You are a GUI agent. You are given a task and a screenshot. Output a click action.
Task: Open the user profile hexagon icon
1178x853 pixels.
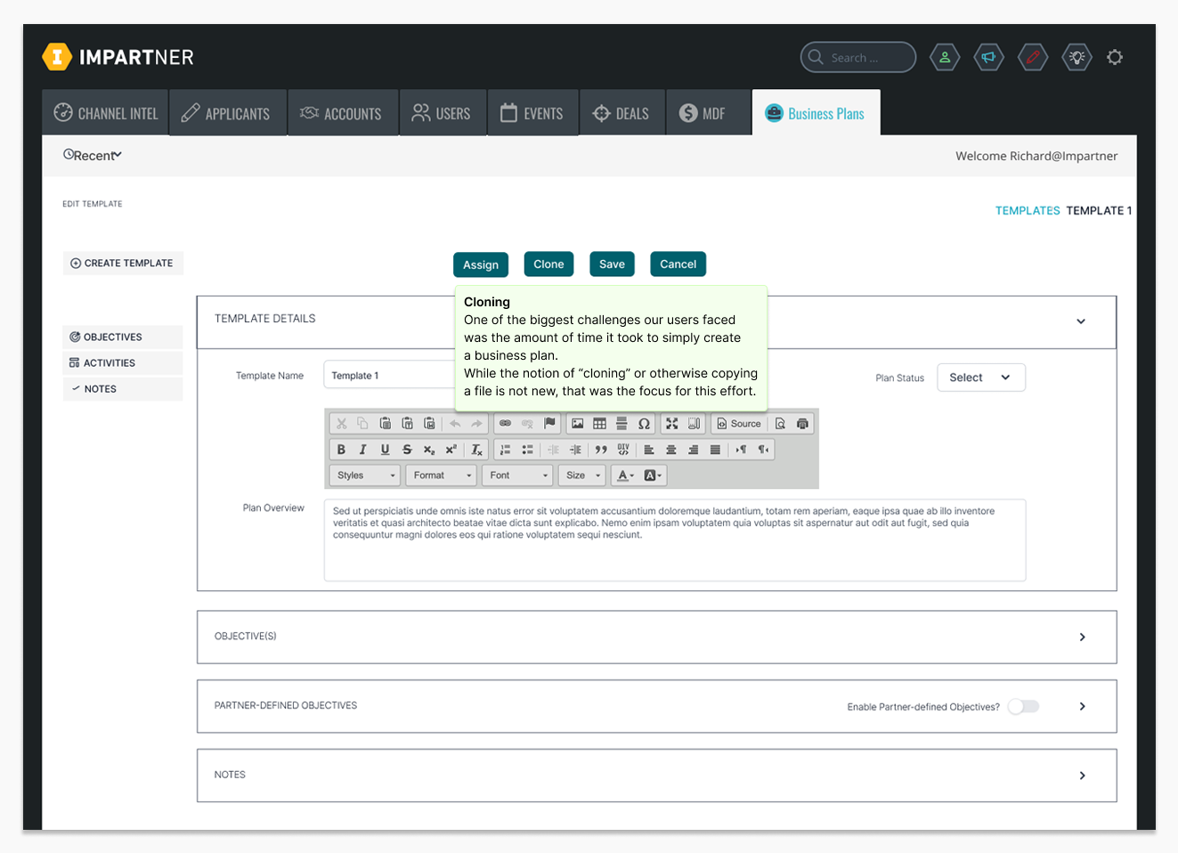(x=945, y=58)
